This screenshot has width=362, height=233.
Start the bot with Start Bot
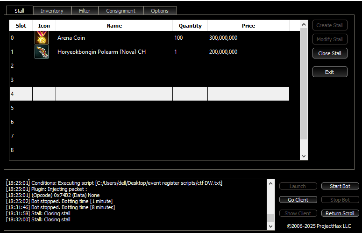click(340, 186)
